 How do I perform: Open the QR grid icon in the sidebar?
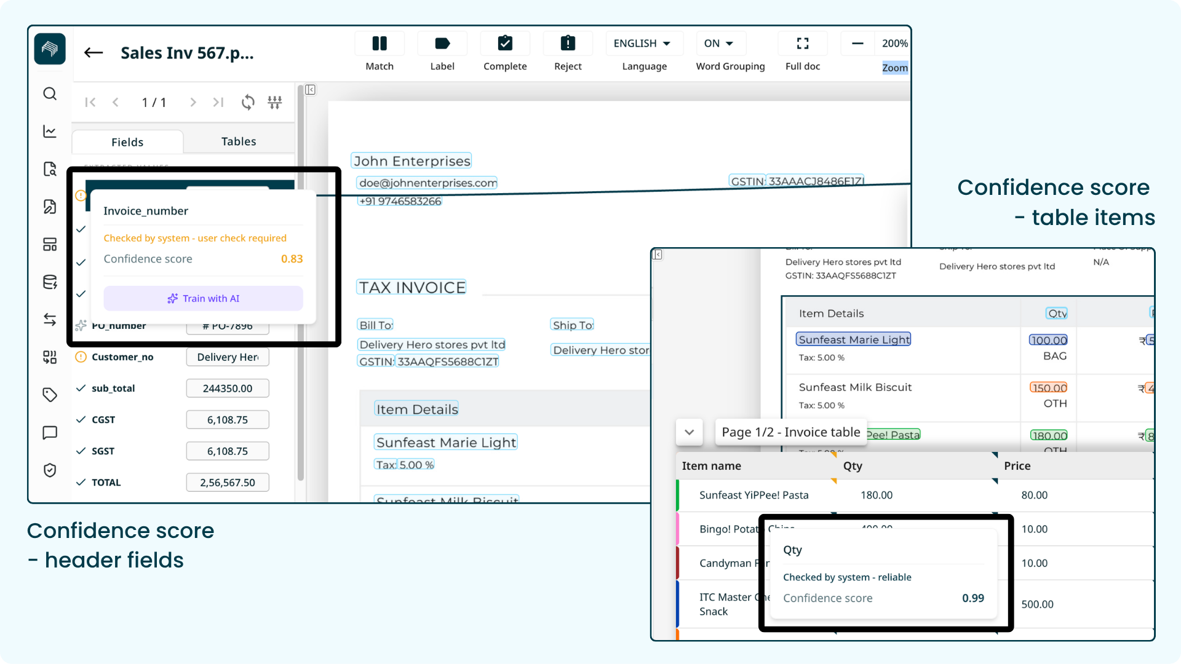50,357
